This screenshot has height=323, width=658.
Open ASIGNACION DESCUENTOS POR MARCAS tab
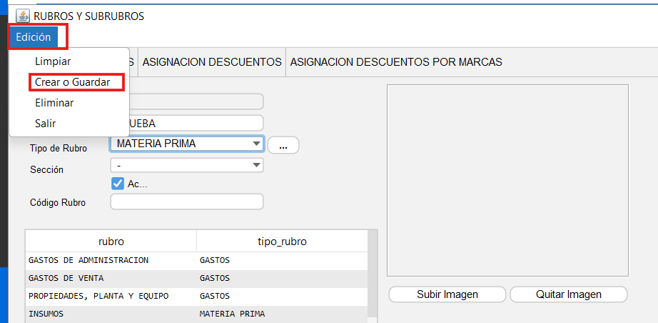click(x=395, y=62)
